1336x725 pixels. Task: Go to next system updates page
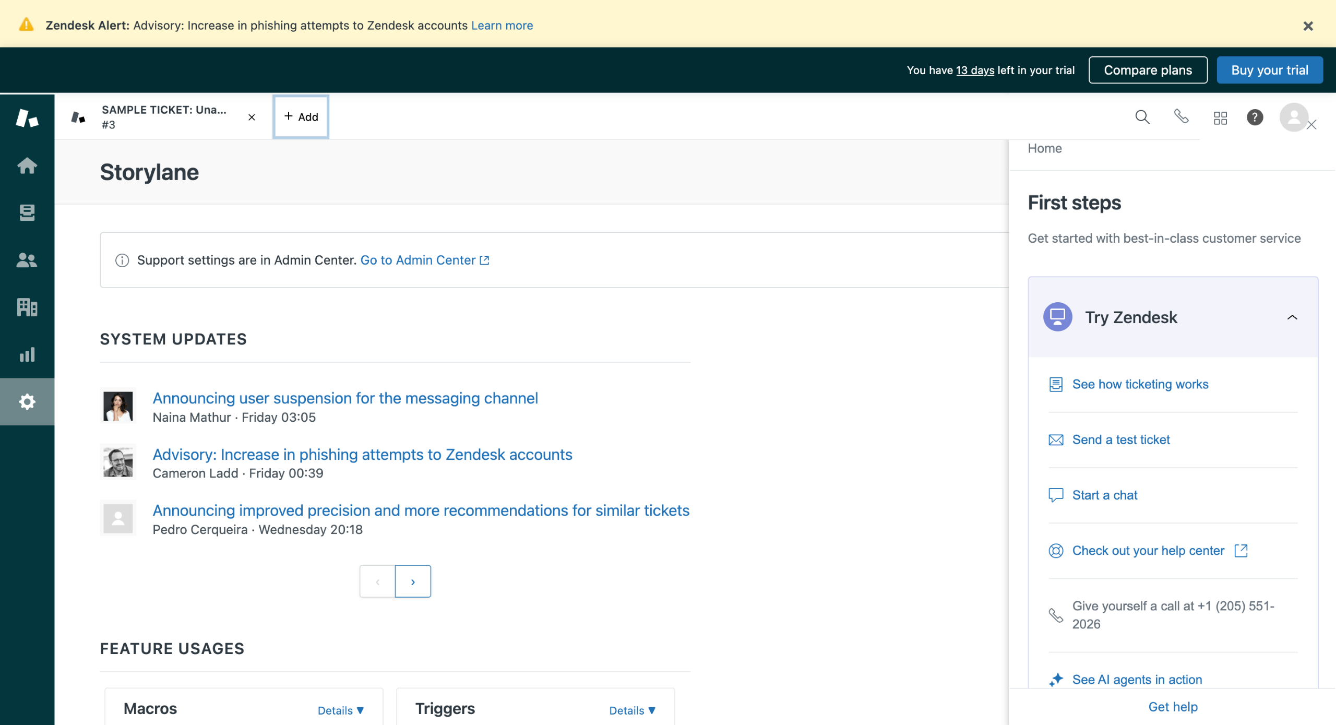pos(413,581)
